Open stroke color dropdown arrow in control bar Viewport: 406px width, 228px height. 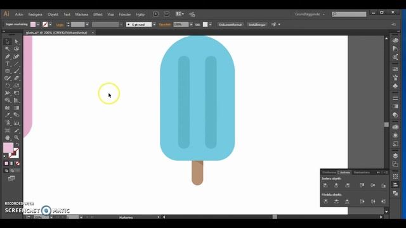coord(50,25)
